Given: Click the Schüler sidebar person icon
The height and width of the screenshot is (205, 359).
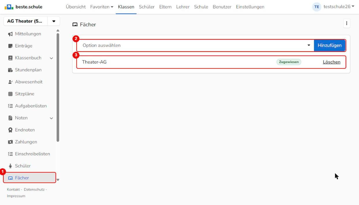Looking at the screenshot, I should (x=10, y=166).
